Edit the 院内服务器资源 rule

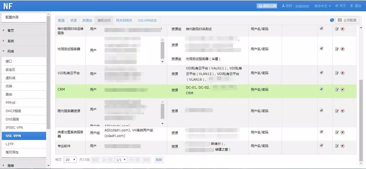coord(337,111)
